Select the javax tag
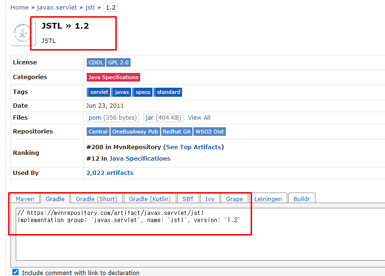Image resolution: width=385 pixels, height=276 pixels. (x=122, y=92)
